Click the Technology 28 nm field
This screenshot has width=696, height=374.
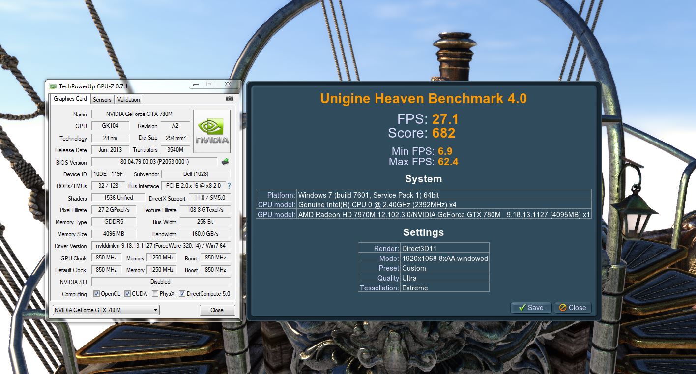point(110,138)
